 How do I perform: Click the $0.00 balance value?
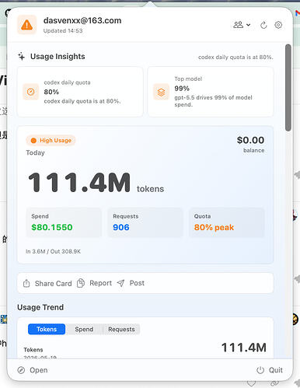coord(250,140)
